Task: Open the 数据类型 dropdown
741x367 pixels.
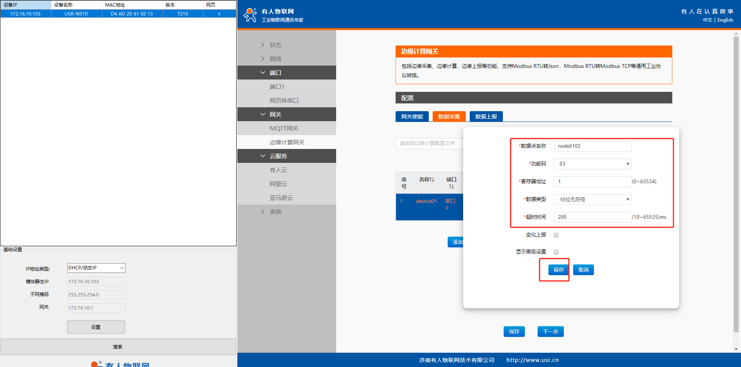Action: [592, 200]
